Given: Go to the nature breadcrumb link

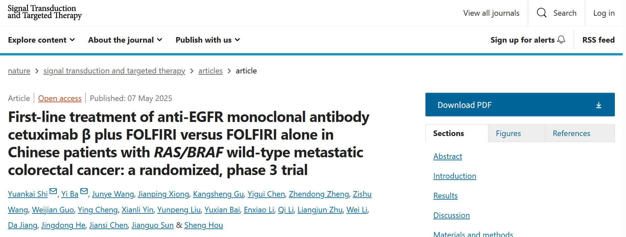Looking at the screenshot, I should tap(19, 71).
